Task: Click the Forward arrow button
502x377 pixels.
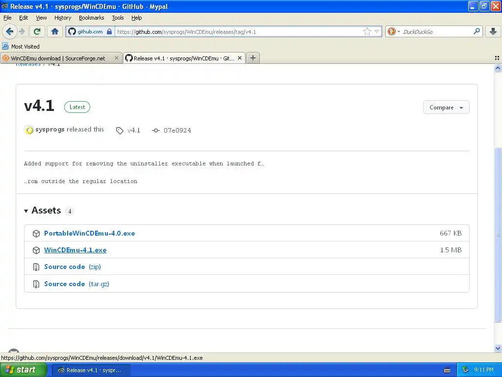Action: (22, 31)
